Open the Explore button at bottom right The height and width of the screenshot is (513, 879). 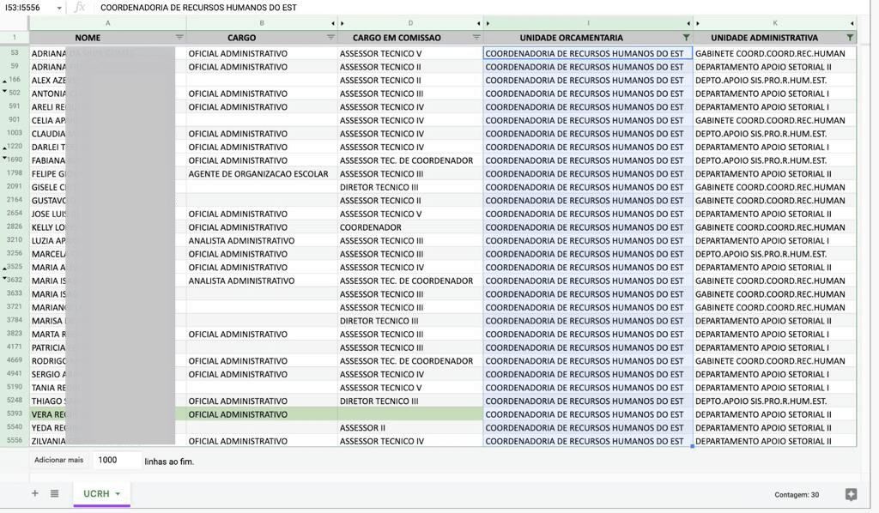(x=851, y=494)
